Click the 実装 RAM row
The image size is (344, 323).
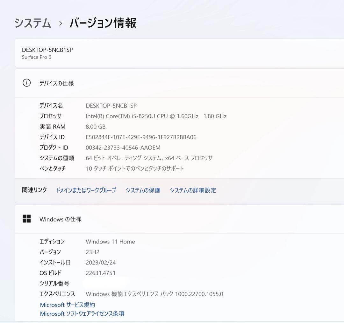[x=96, y=127]
